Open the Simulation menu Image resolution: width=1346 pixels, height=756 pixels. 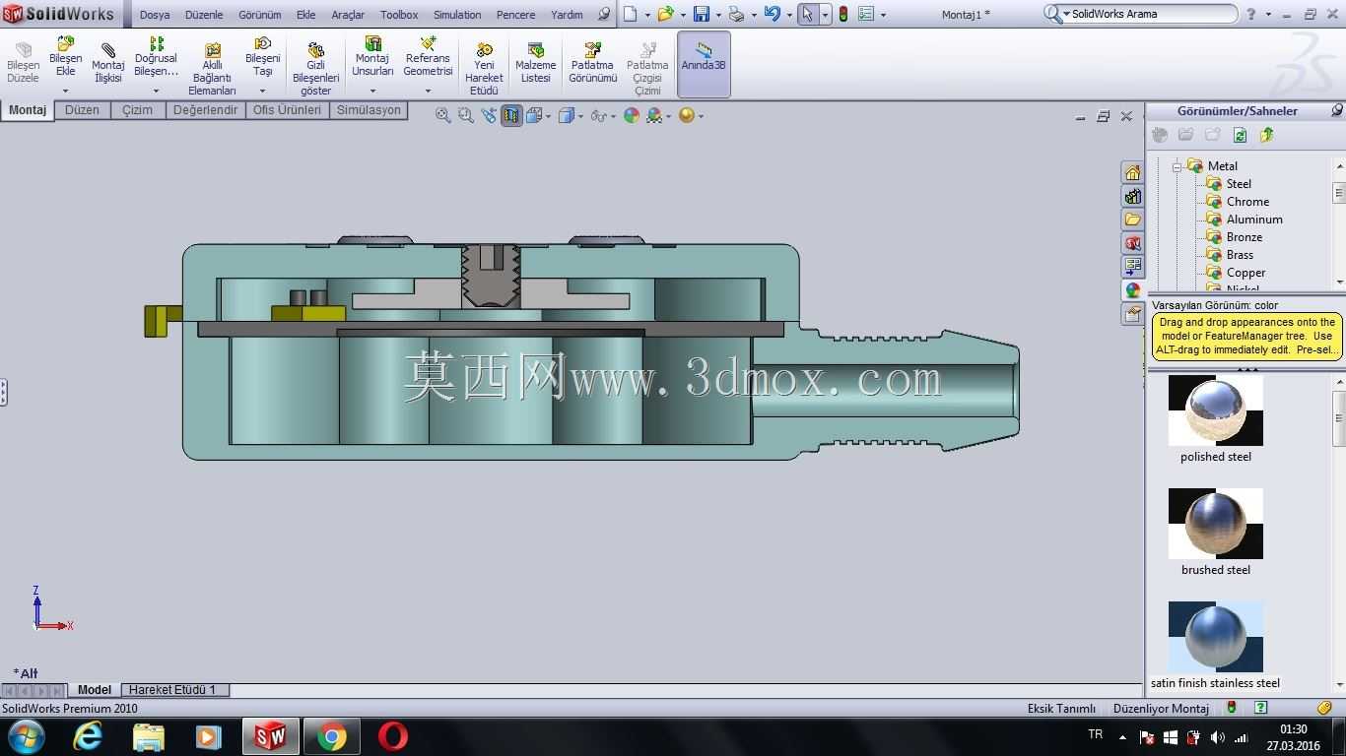[x=457, y=15]
